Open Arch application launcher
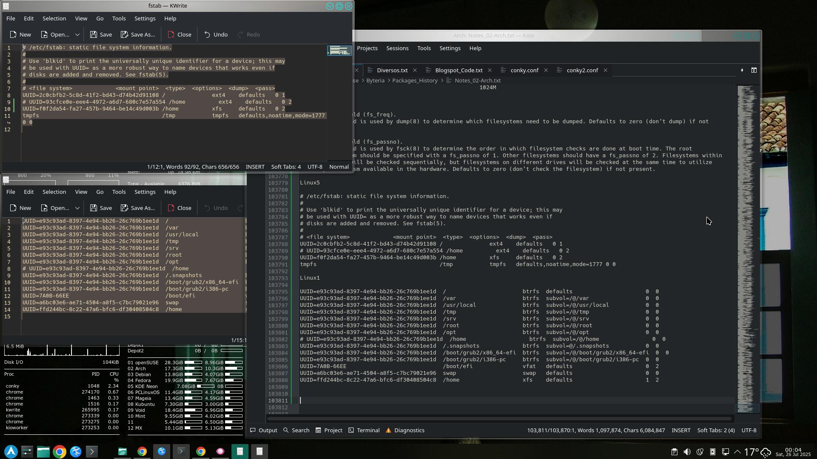817x459 pixels. [11, 451]
